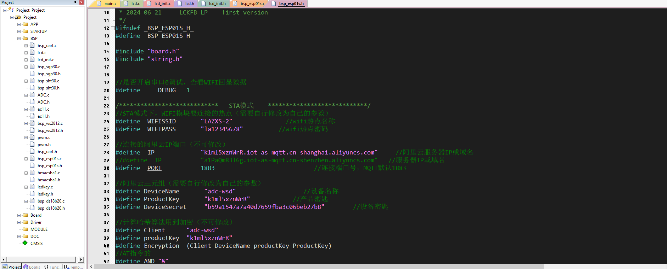Click the STARTUP folder icon
Screen dimensions: 667x269
(x=25, y=31)
